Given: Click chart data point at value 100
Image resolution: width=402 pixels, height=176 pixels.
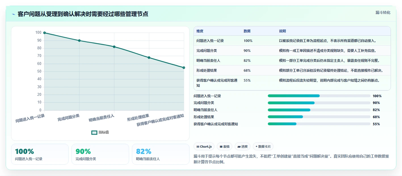Looking at the screenshot, I should (45, 33).
